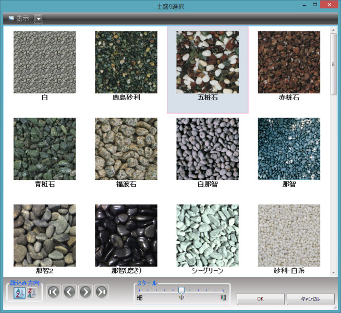Viewport: 341px width, 313px height.
Task: Click the 赤粧石 name label
Action: tap(289, 98)
